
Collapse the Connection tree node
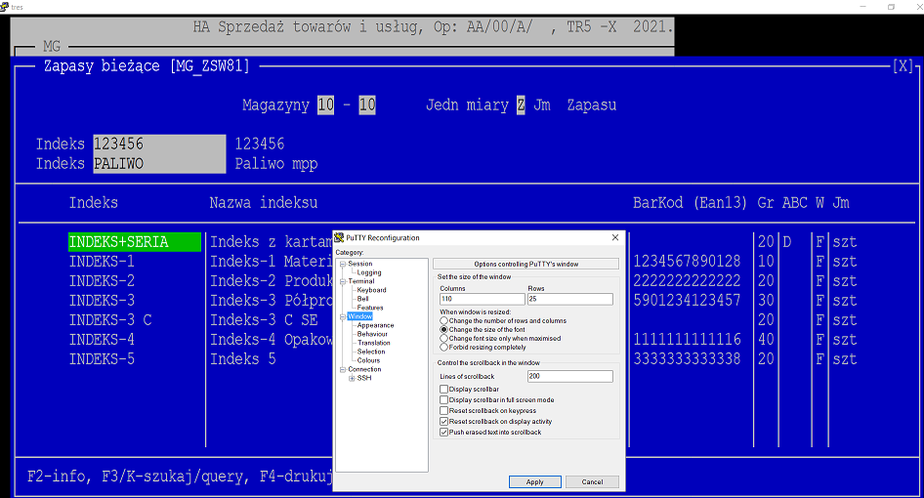(x=343, y=369)
